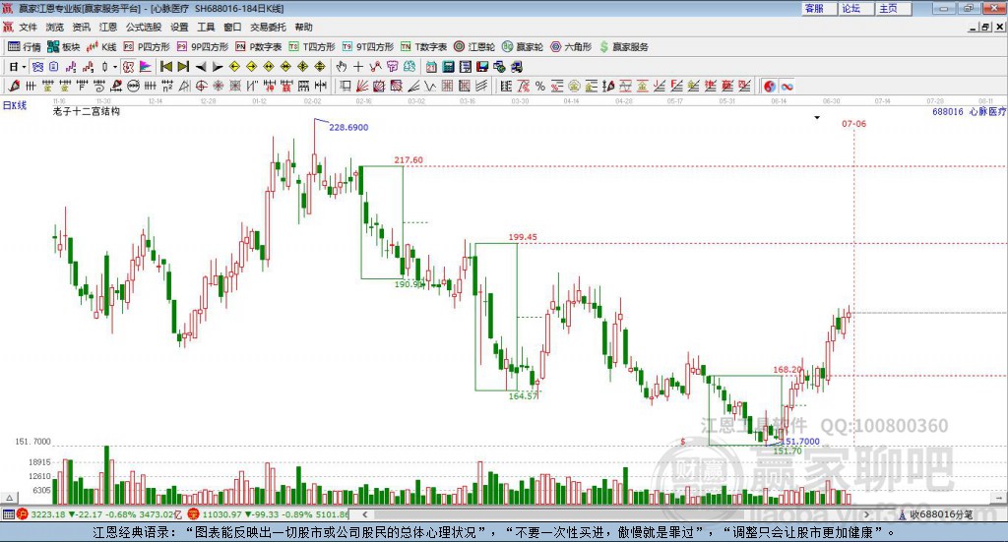Click the 688016 心脉医疗 stock label
This screenshot has width=1008, height=542.
[969, 112]
